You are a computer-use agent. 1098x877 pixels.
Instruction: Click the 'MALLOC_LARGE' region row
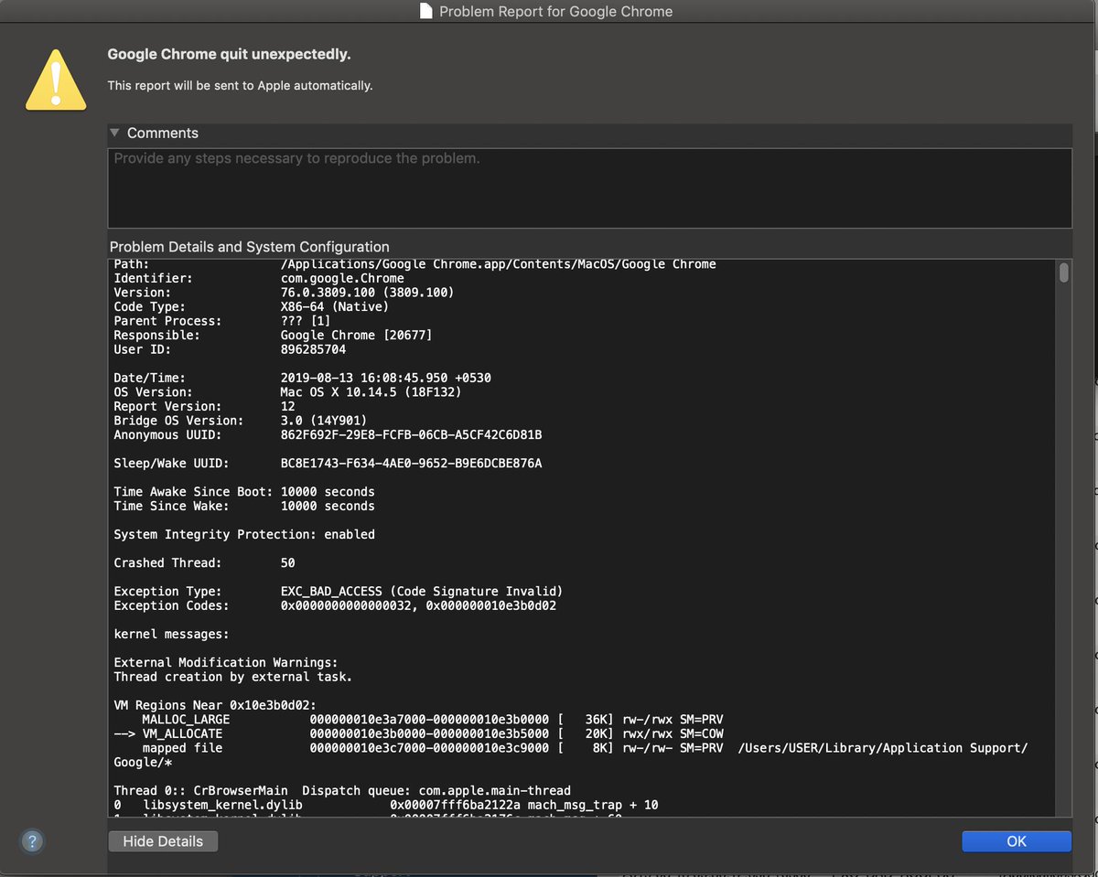point(433,720)
